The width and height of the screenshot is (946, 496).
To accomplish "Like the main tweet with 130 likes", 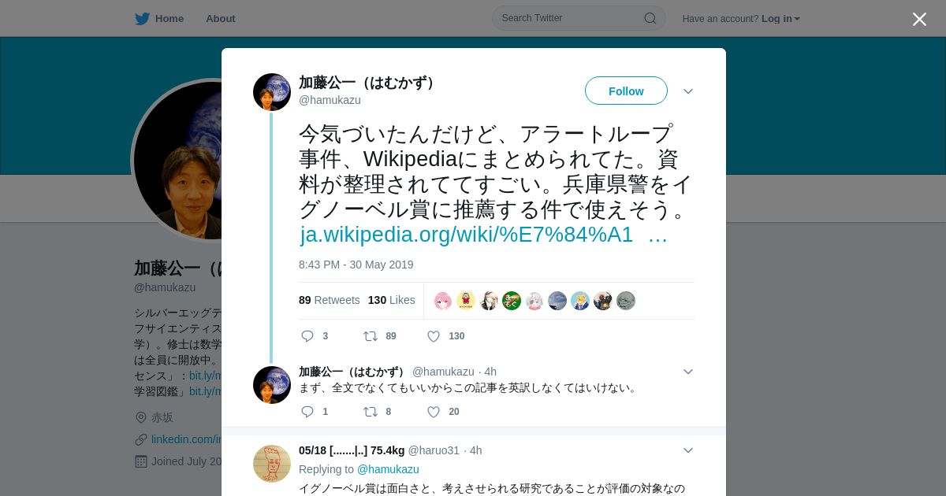I will [433, 336].
